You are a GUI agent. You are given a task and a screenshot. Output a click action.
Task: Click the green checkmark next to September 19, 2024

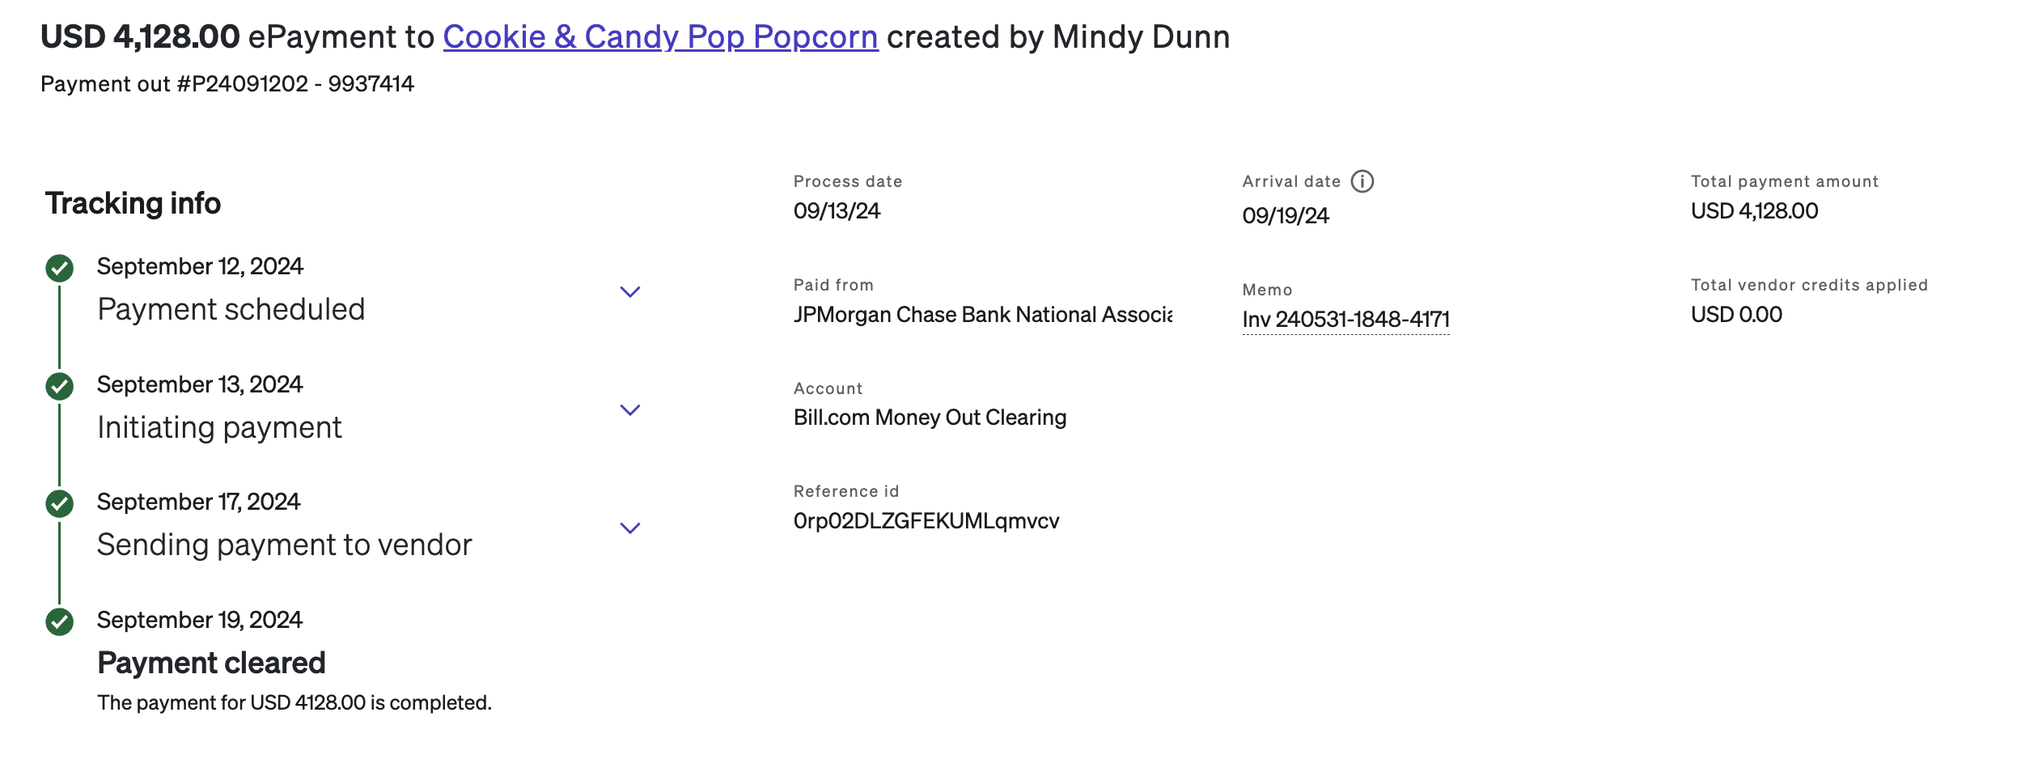pyautogui.click(x=59, y=621)
